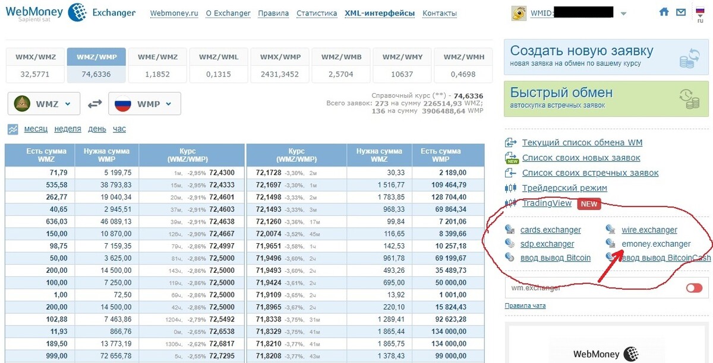Screen dimensions: 713x363
Task: Show the неделя chart period
Action: click(68, 129)
